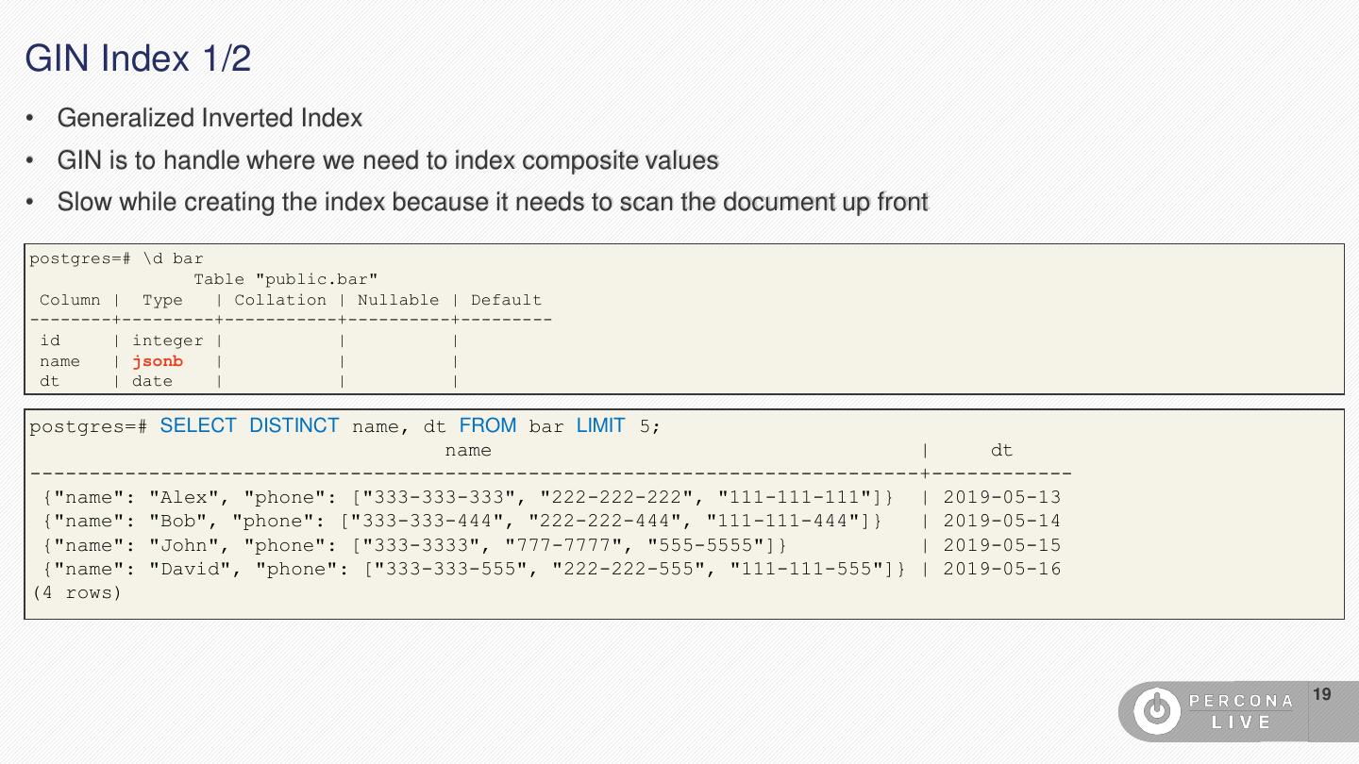This screenshot has width=1359, height=764.
Task: Click the bullet about indexing composite values
Action: click(x=388, y=160)
